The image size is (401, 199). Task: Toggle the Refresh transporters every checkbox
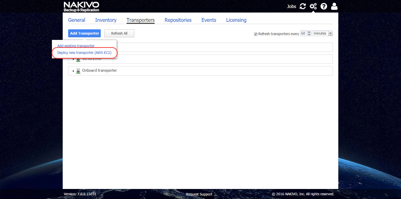(x=256, y=34)
